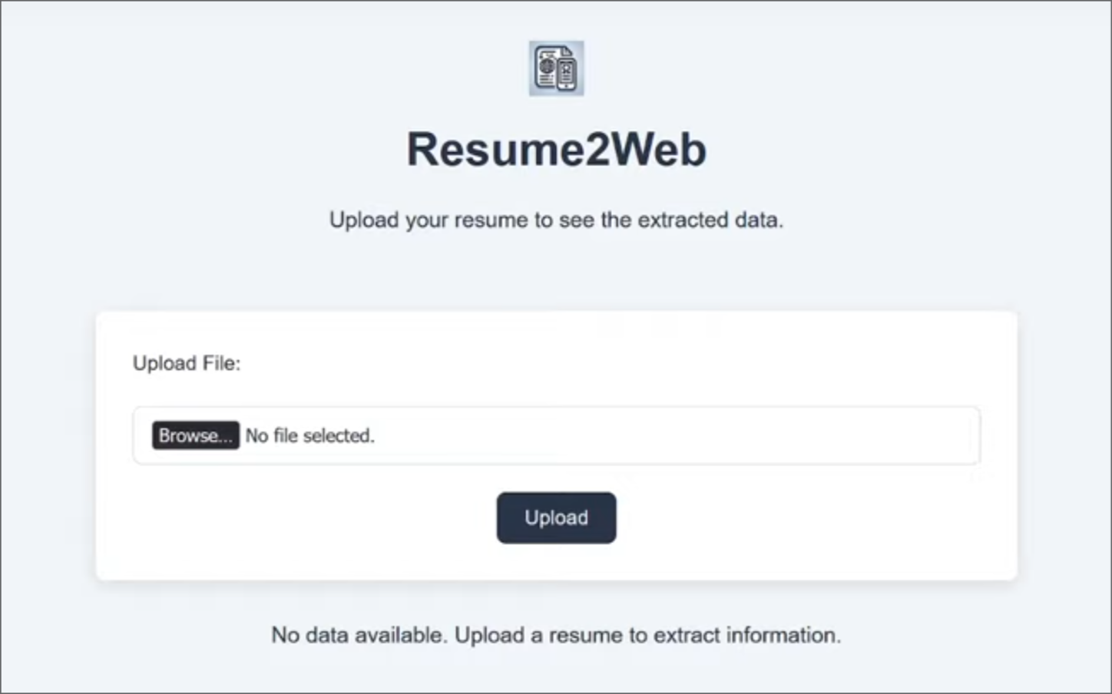Viewport: 1112px width, 694px height.
Task: Click the 'Upload File:' label
Action: tap(187, 363)
